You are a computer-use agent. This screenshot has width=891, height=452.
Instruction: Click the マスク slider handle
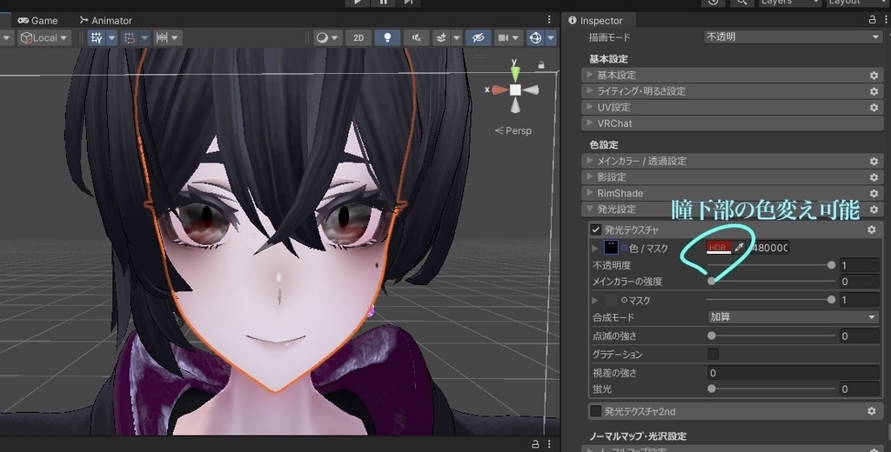[831, 299]
